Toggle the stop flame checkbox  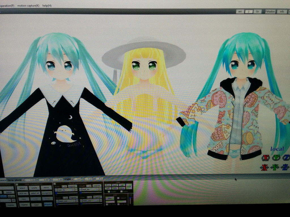click(x=118, y=204)
